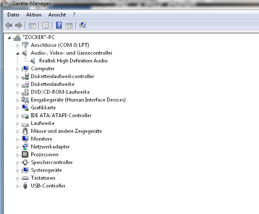Click the Anschlüsse (COM & LPT) port icon
259x214 pixels.
pos(25,45)
